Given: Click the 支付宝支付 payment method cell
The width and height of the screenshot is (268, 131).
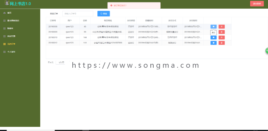Looking at the screenshot, I should pos(172,27).
